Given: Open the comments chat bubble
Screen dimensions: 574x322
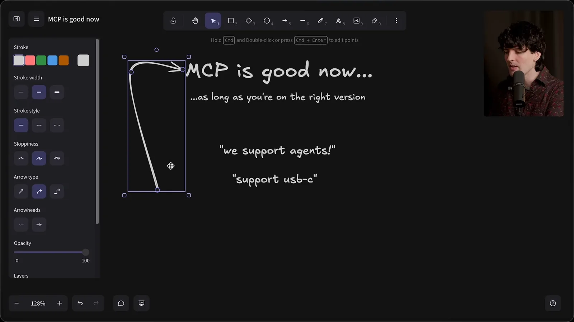Looking at the screenshot, I should [x=121, y=303].
